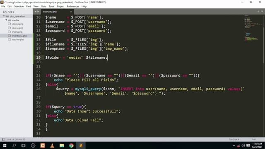Open VLC media player from taskbar
Image resolution: width=265 pixels, height=149 pixels.
pos(52,145)
